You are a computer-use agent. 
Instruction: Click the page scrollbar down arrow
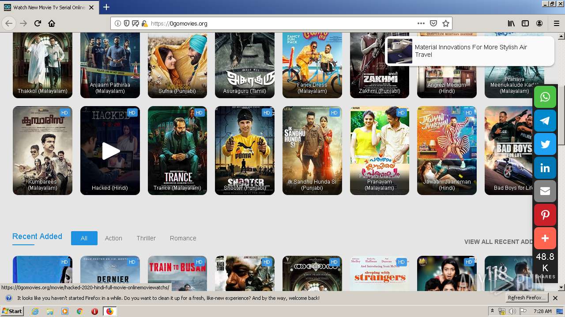point(561,288)
